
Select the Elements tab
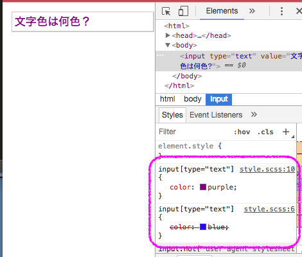coord(222,11)
